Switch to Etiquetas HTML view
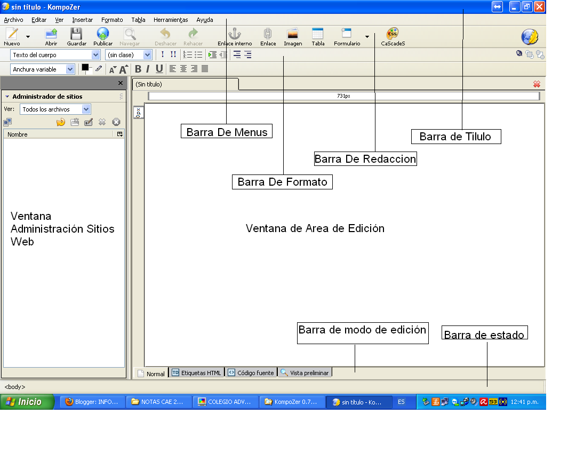584x461 pixels. point(197,372)
